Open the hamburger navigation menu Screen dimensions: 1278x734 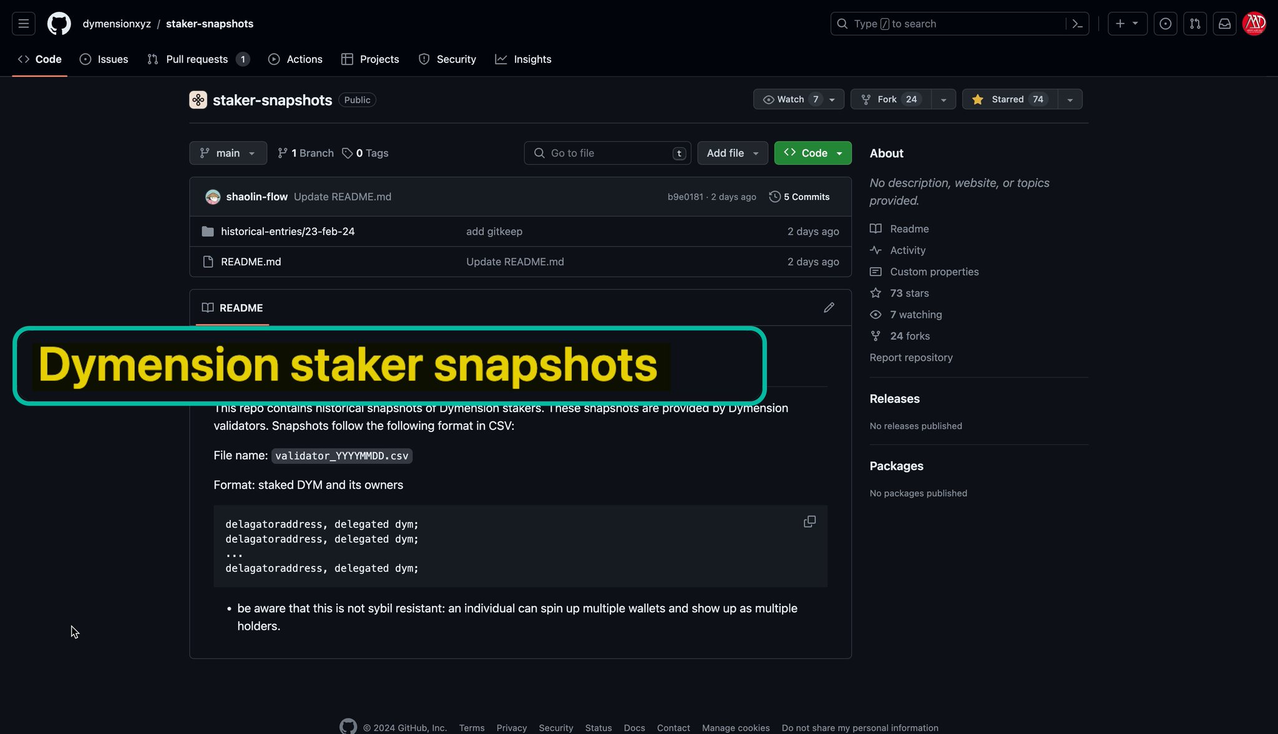(x=24, y=24)
